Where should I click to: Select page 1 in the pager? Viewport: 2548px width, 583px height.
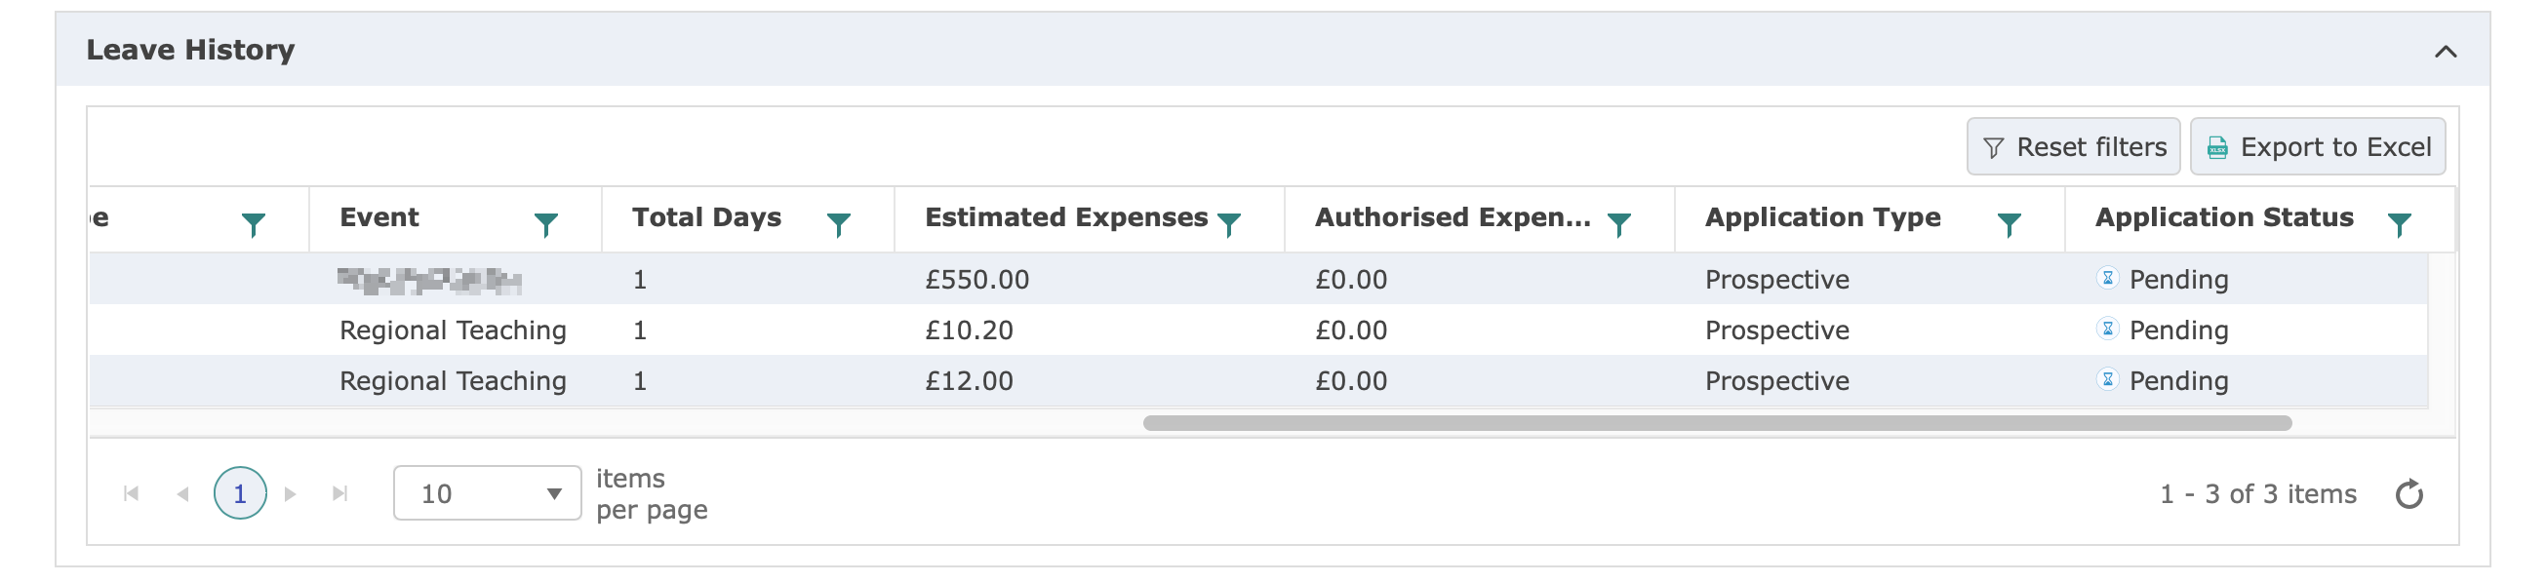(239, 493)
